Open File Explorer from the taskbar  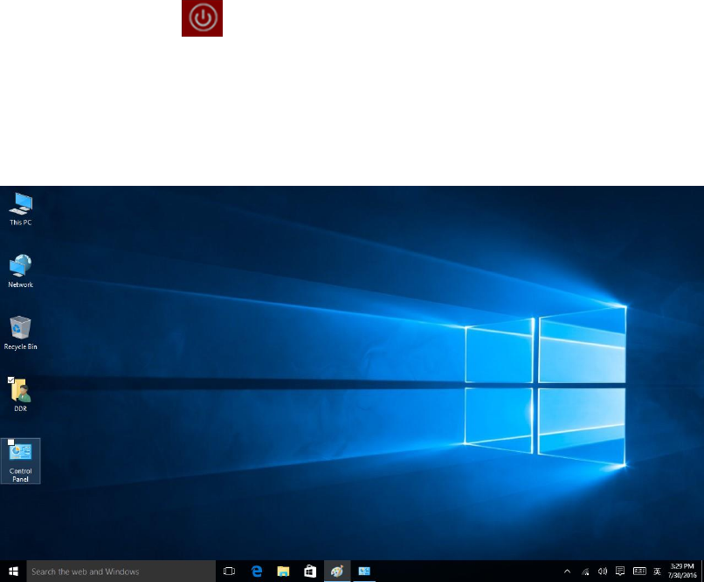(x=283, y=572)
